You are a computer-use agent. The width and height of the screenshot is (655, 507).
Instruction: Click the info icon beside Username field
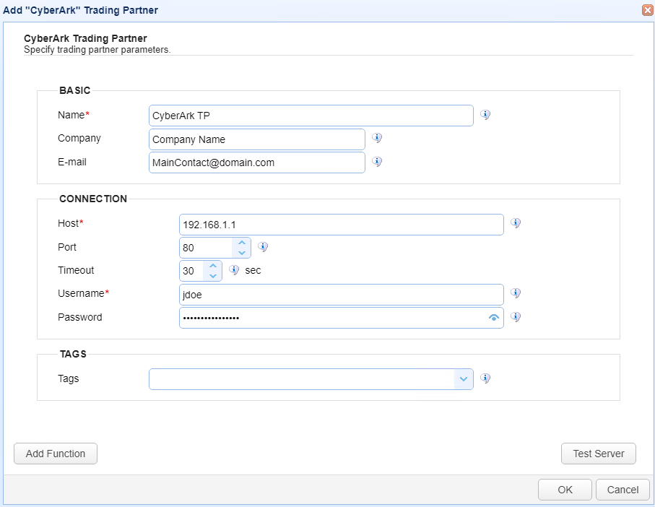click(516, 293)
